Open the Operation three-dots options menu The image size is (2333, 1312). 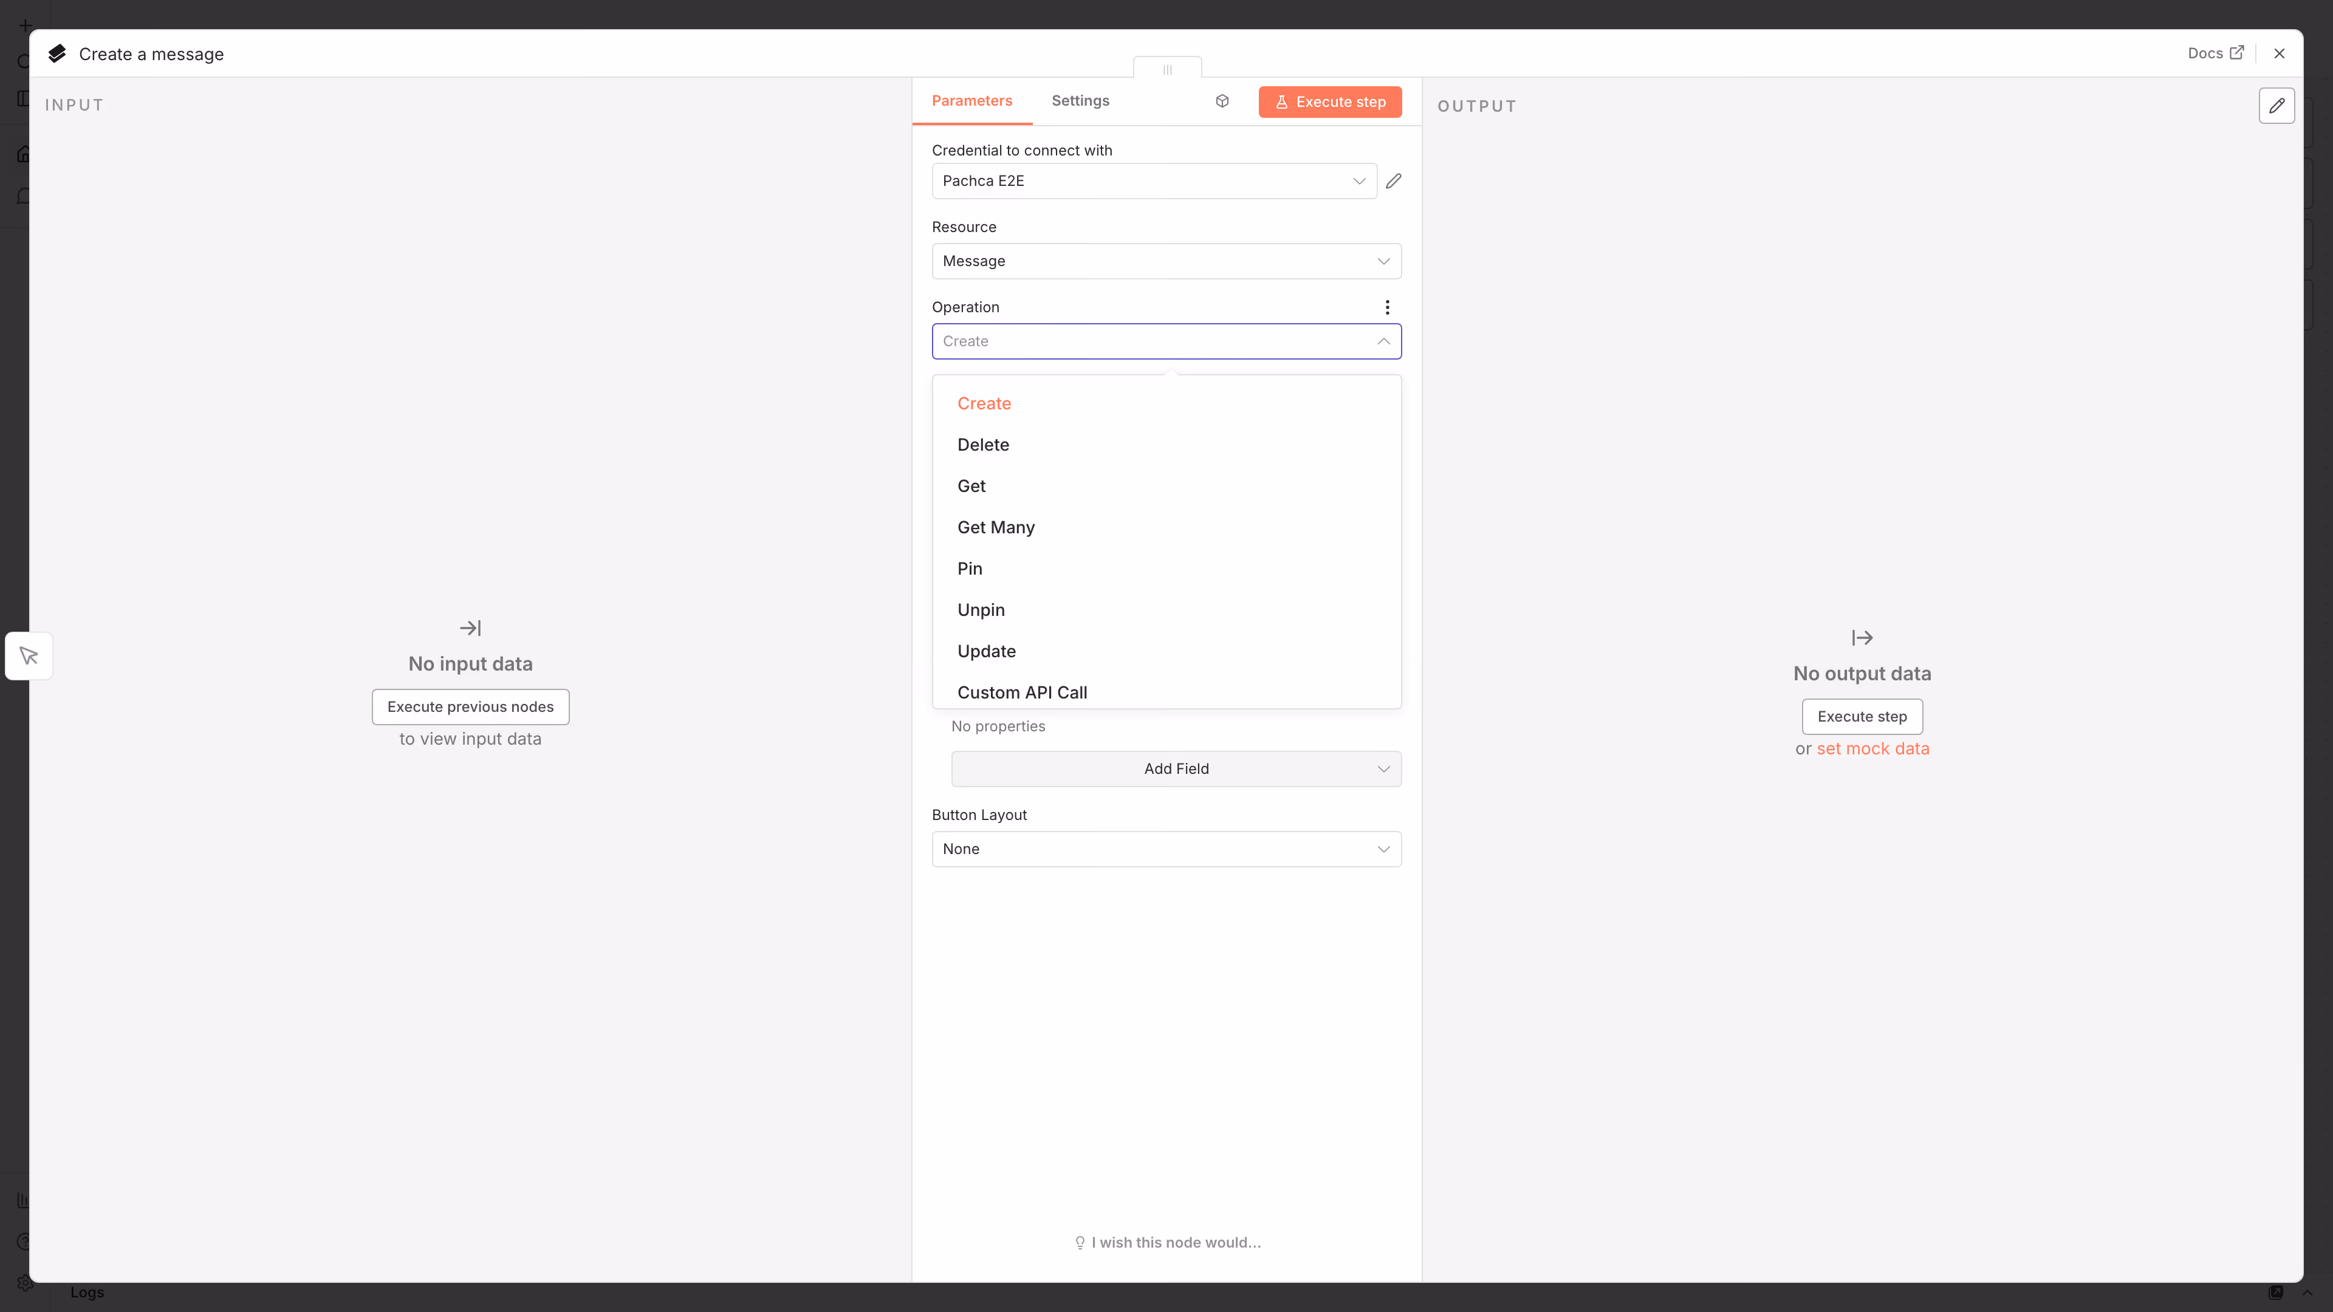[x=1386, y=307]
